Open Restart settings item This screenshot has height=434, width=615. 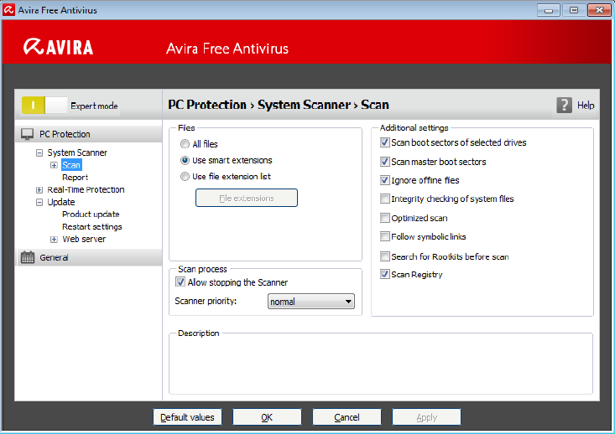tap(91, 227)
